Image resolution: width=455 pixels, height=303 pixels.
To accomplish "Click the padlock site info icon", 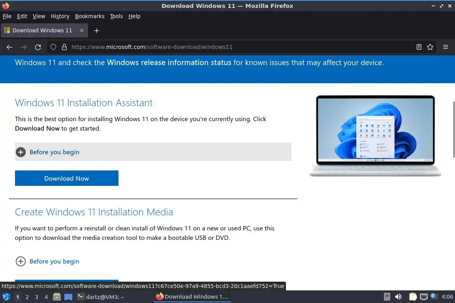I will [x=64, y=47].
